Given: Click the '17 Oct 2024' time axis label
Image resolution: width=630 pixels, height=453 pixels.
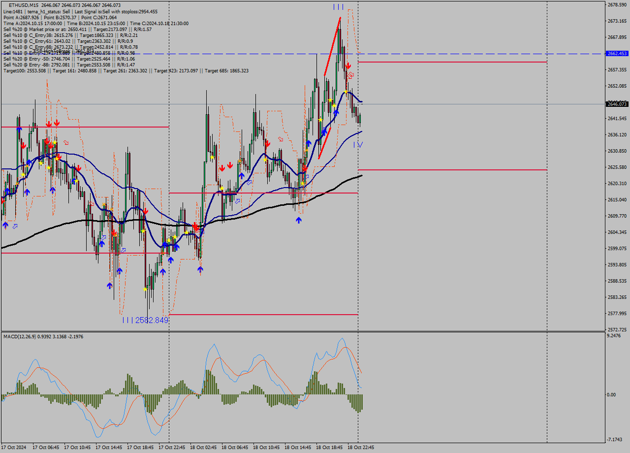Looking at the screenshot, I should pos(14,448).
